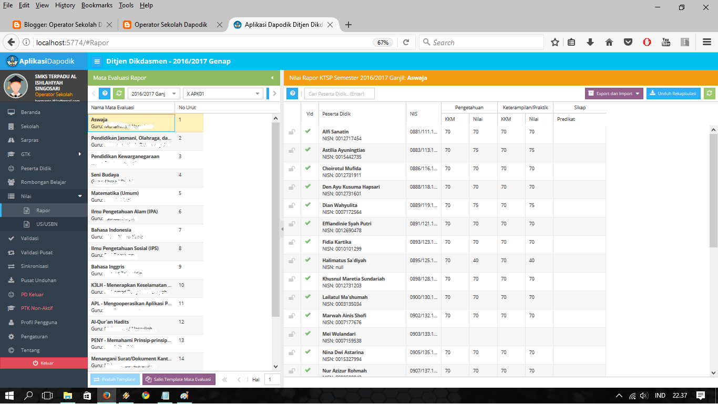Toggle lock icon for Halimatus Sa'diyah row
718x404 pixels.
coord(292,261)
